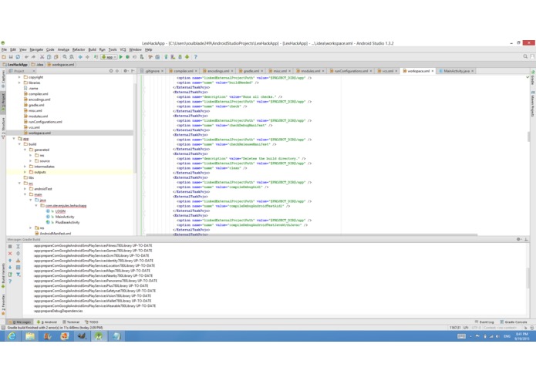Toggle the Favorites side tool window

(3, 305)
